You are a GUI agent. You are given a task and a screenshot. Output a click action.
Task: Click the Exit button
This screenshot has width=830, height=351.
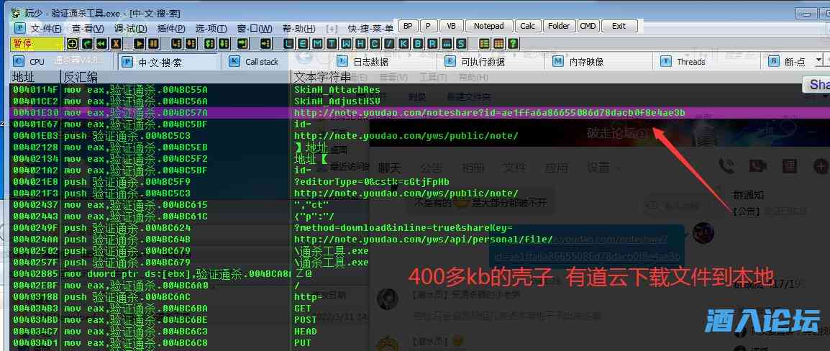pos(619,26)
